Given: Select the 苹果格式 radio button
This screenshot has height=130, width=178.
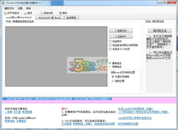Looking at the screenshot, I should 110,67.
